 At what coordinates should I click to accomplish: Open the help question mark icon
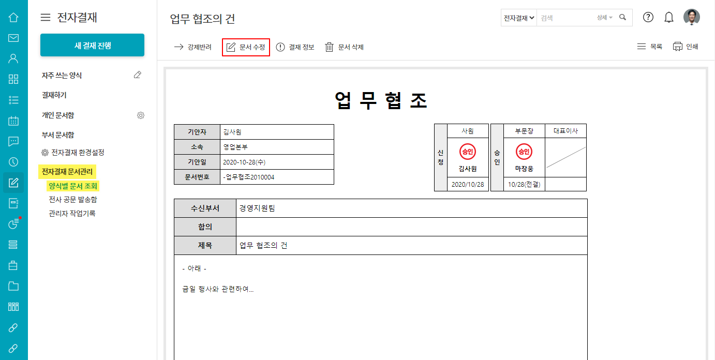(x=648, y=17)
